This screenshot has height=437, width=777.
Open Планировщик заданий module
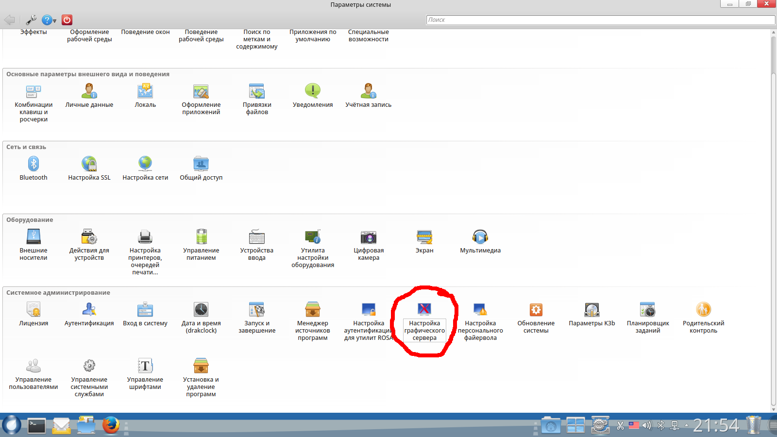[x=648, y=318]
